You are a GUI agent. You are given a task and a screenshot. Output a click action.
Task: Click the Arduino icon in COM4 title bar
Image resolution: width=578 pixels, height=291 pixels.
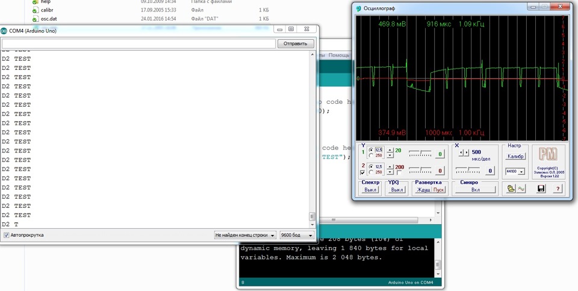coord(5,30)
